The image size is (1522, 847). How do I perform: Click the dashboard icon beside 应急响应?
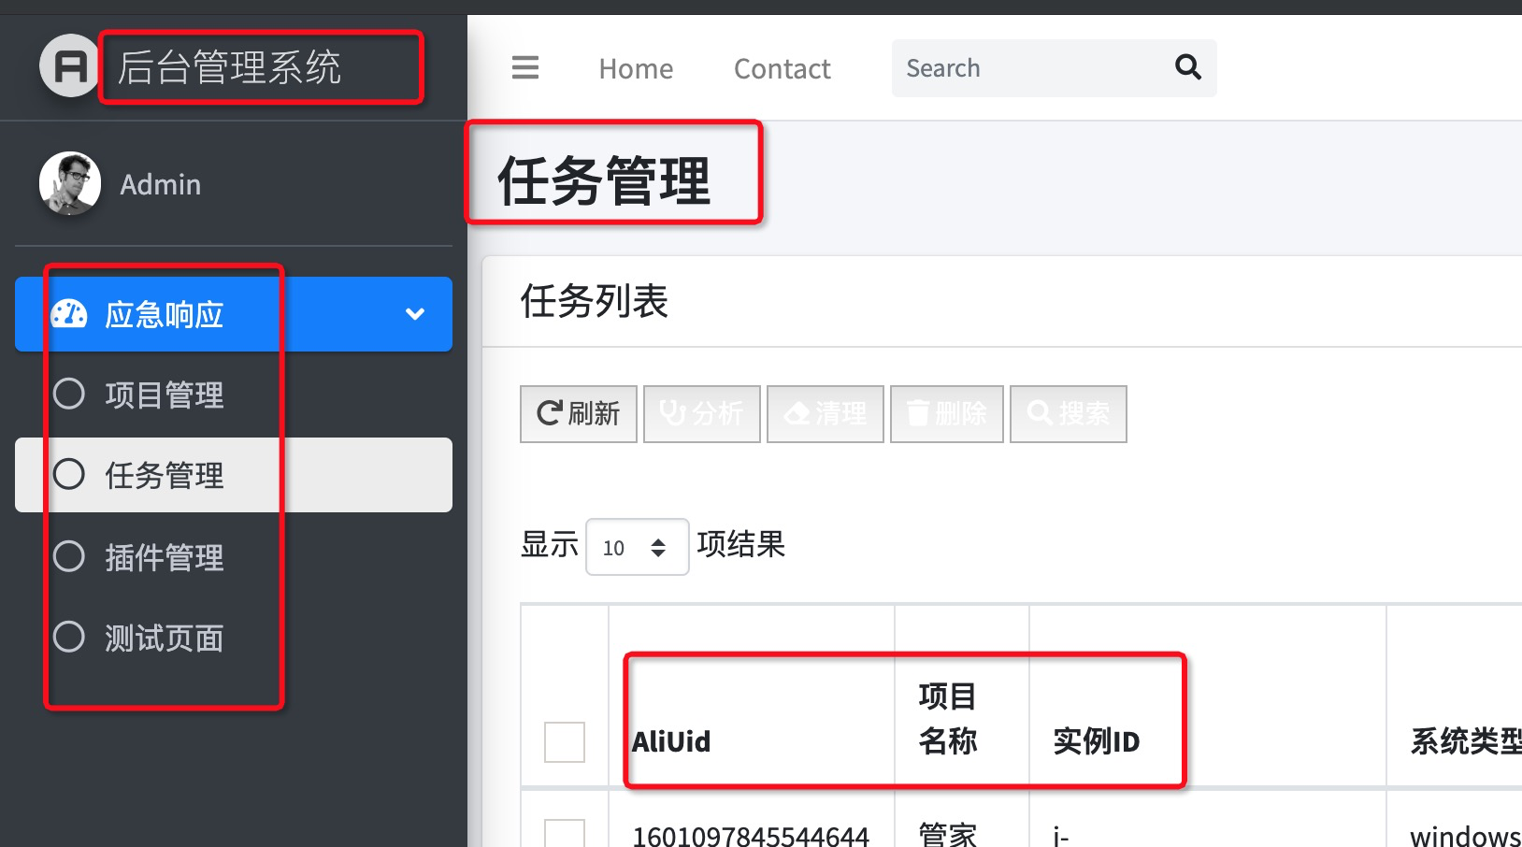pos(69,314)
